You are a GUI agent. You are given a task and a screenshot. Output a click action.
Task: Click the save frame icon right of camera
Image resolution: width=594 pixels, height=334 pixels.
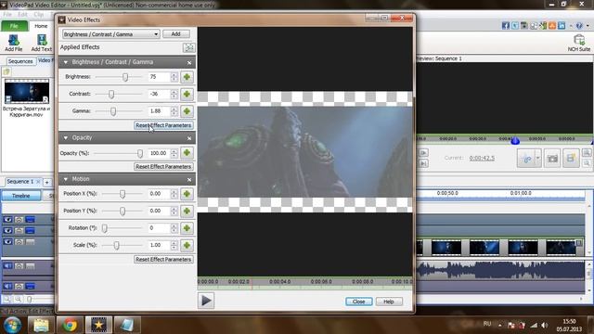point(571,159)
